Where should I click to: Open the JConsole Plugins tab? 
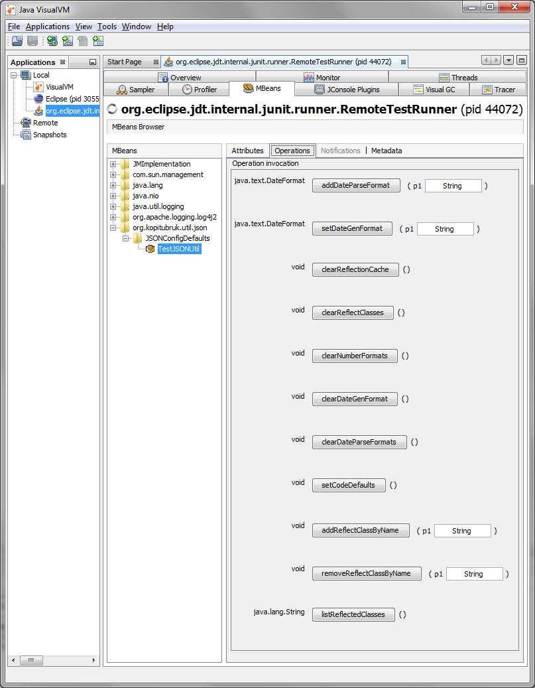[x=347, y=90]
